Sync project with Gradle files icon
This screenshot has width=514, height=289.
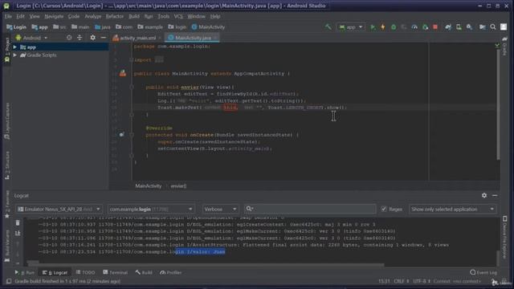tap(448, 27)
